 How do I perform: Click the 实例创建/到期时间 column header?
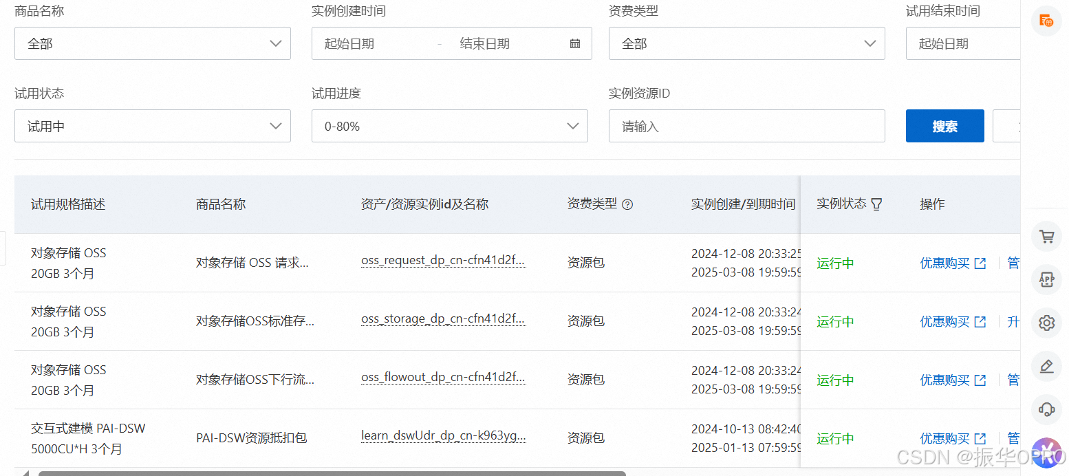point(743,204)
